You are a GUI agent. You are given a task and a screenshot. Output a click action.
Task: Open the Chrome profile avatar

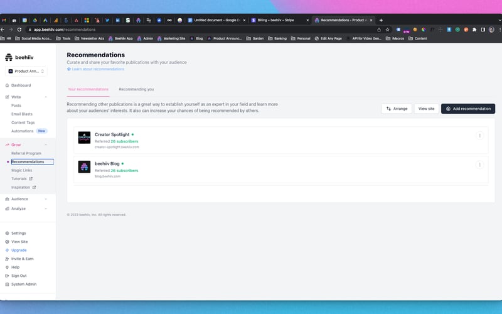coord(491,30)
